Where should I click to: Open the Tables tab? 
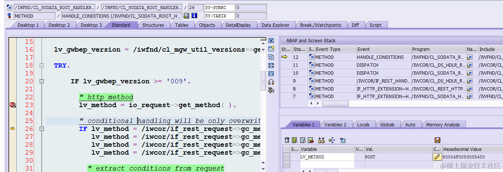[x=182, y=25]
